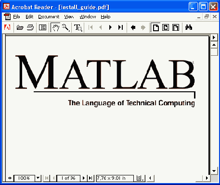This screenshot has width=220, height=185.
Task: Minimize the Acrobat Reader window
Action: pyautogui.click(x=193, y=7)
